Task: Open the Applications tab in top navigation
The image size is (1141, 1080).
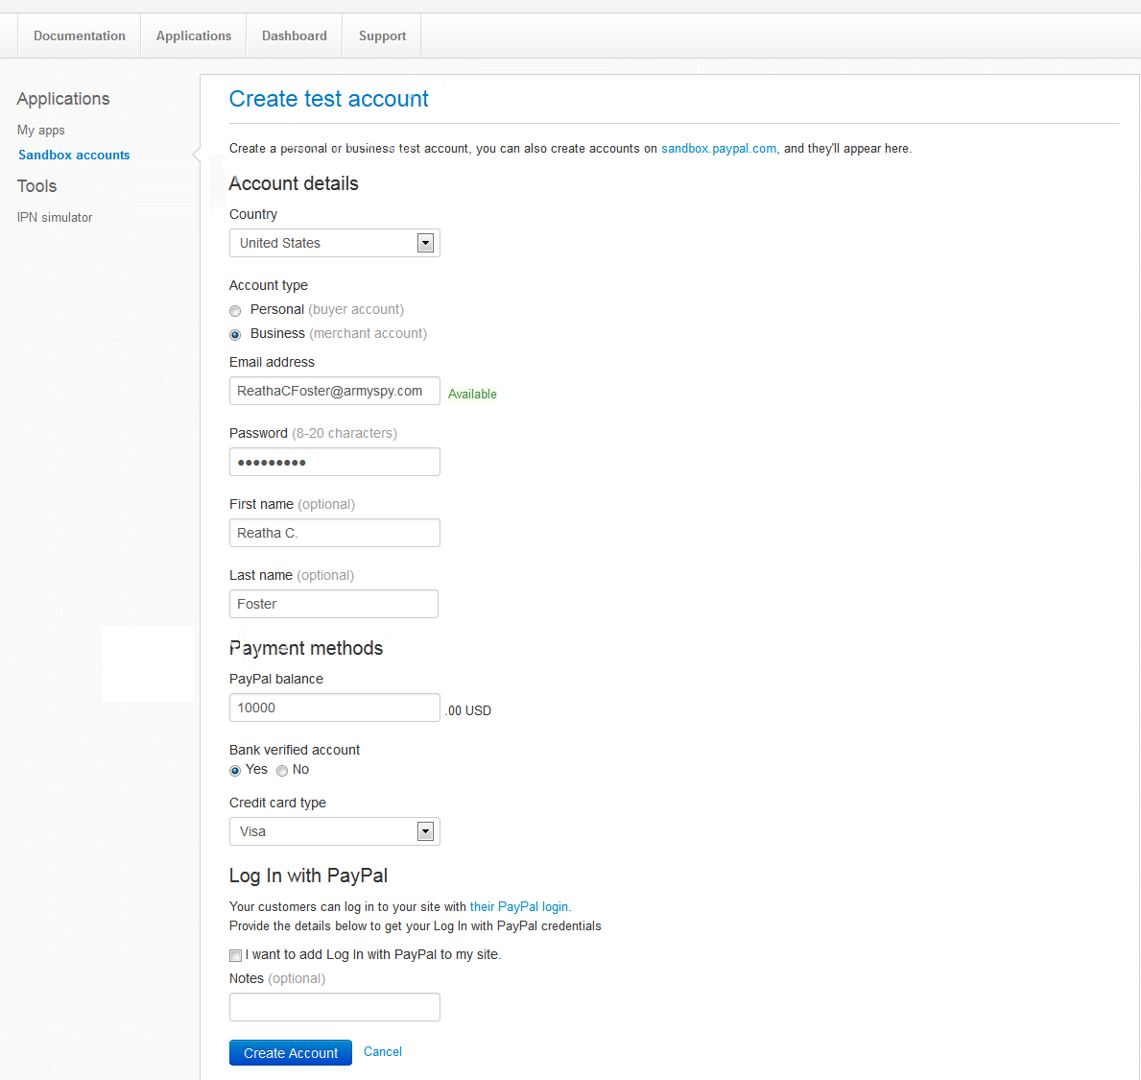Action: pos(194,36)
